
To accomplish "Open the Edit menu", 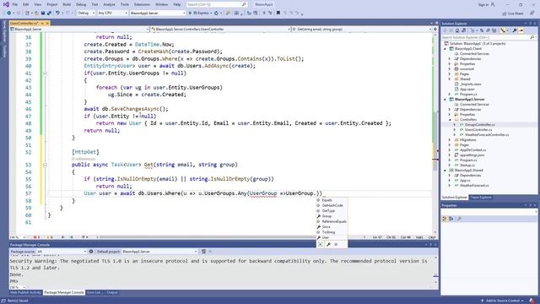I will pos(26,4).
